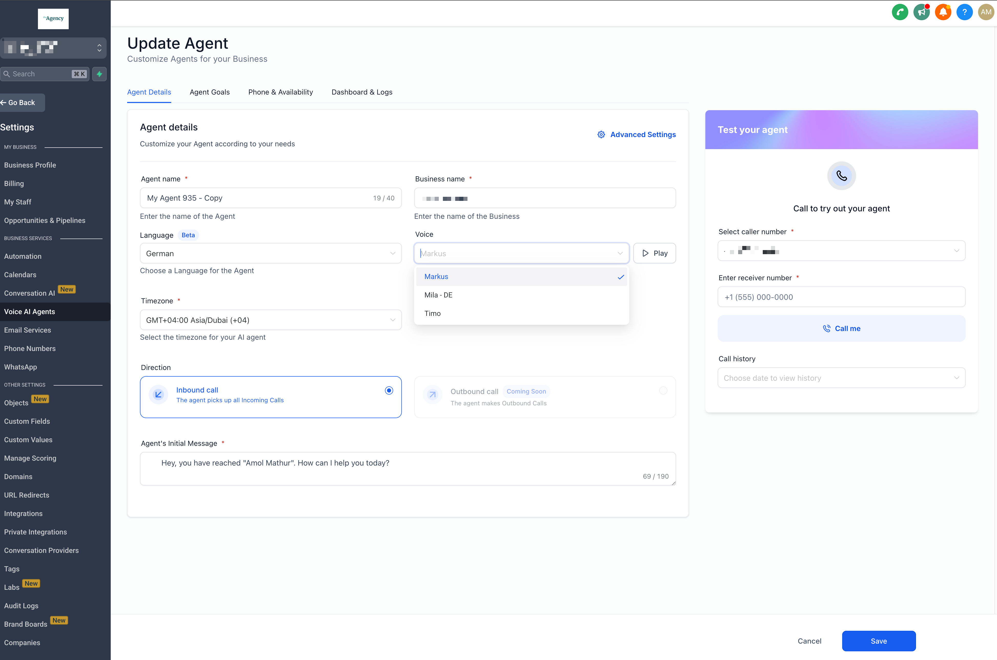Open the megaphone announcements icon
The width and height of the screenshot is (997, 660).
pyautogui.click(x=921, y=12)
